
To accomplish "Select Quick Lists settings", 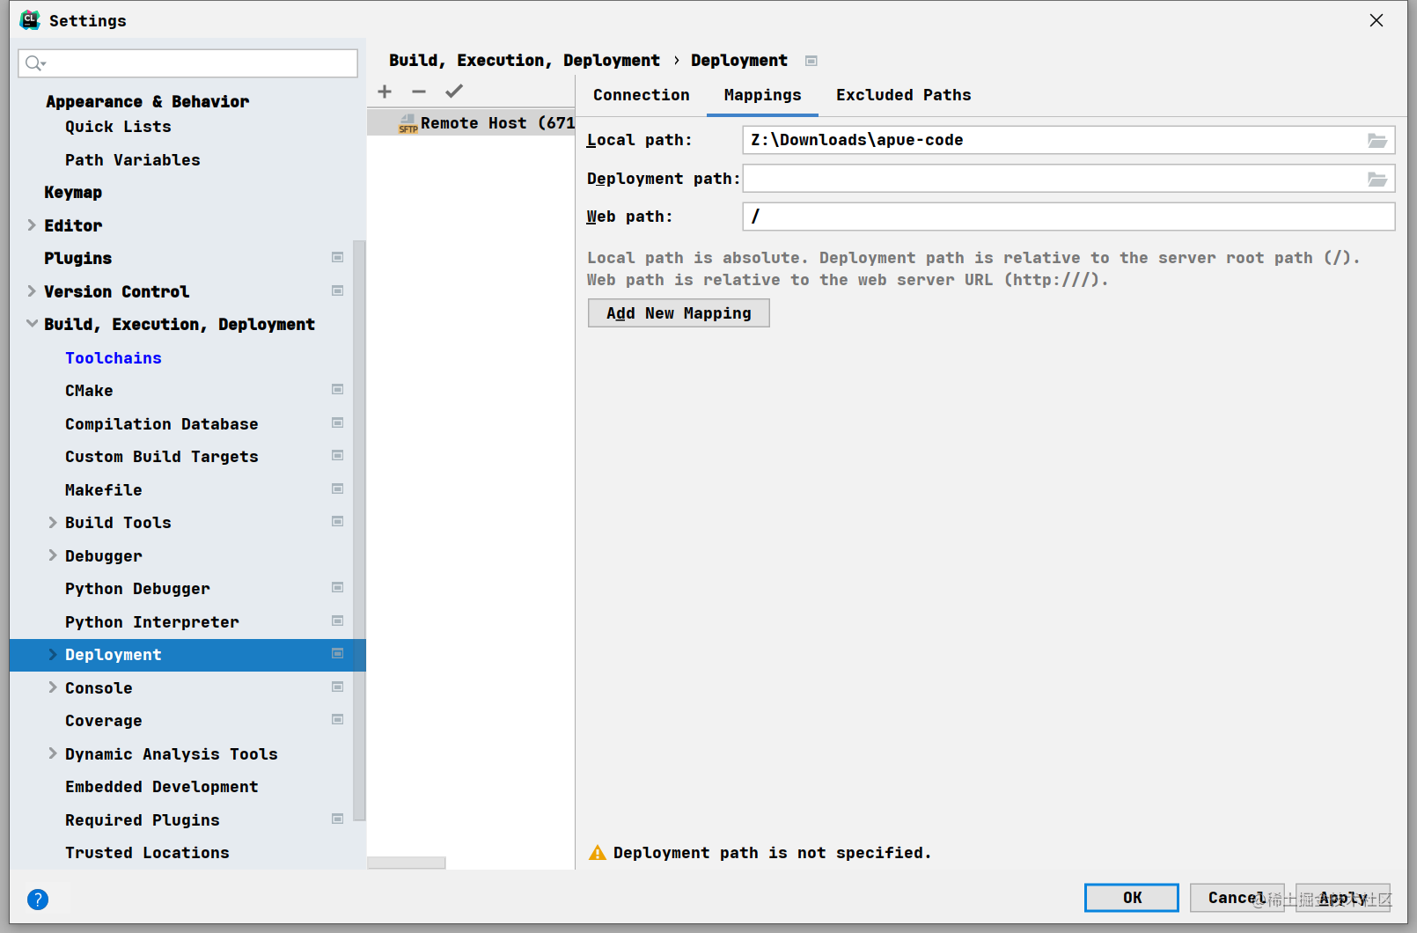I will tap(118, 127).
